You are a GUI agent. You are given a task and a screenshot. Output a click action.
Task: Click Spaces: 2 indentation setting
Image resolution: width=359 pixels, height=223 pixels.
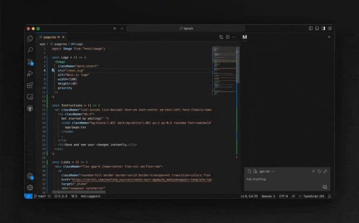tap(268, 196)
